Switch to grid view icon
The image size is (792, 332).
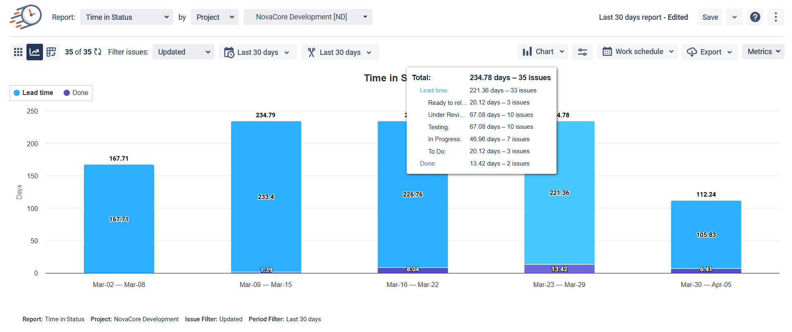point(18,52)
